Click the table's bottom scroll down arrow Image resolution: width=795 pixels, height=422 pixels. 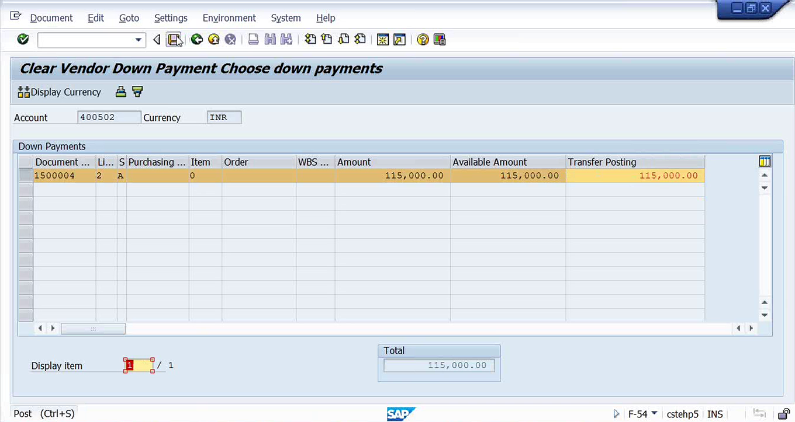(765, 315)
